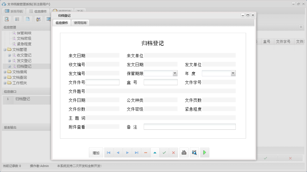The width and height of the screenshot is (307, 172).
Task: Click the document search icon in the toolbar
Action: (x=7, y=19)
